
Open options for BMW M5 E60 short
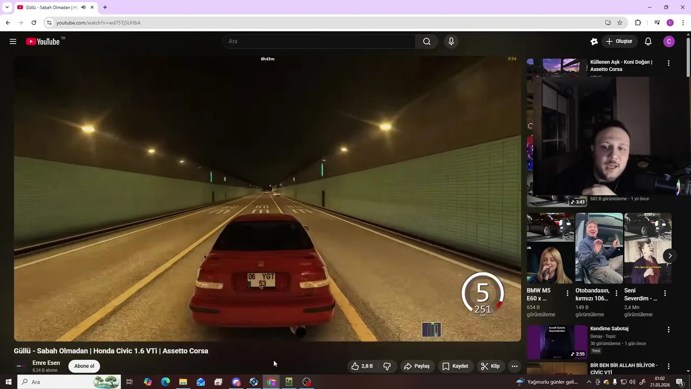[567, 293]
